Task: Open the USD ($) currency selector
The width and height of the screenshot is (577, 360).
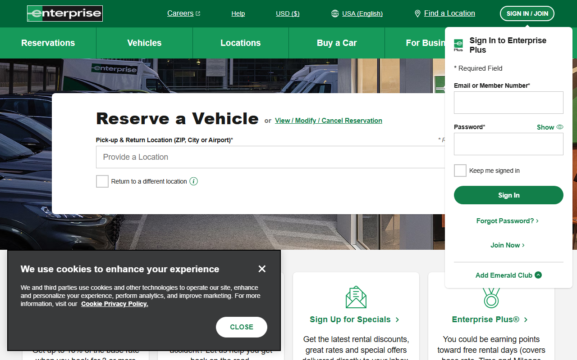Action: [x=288, y=13]
